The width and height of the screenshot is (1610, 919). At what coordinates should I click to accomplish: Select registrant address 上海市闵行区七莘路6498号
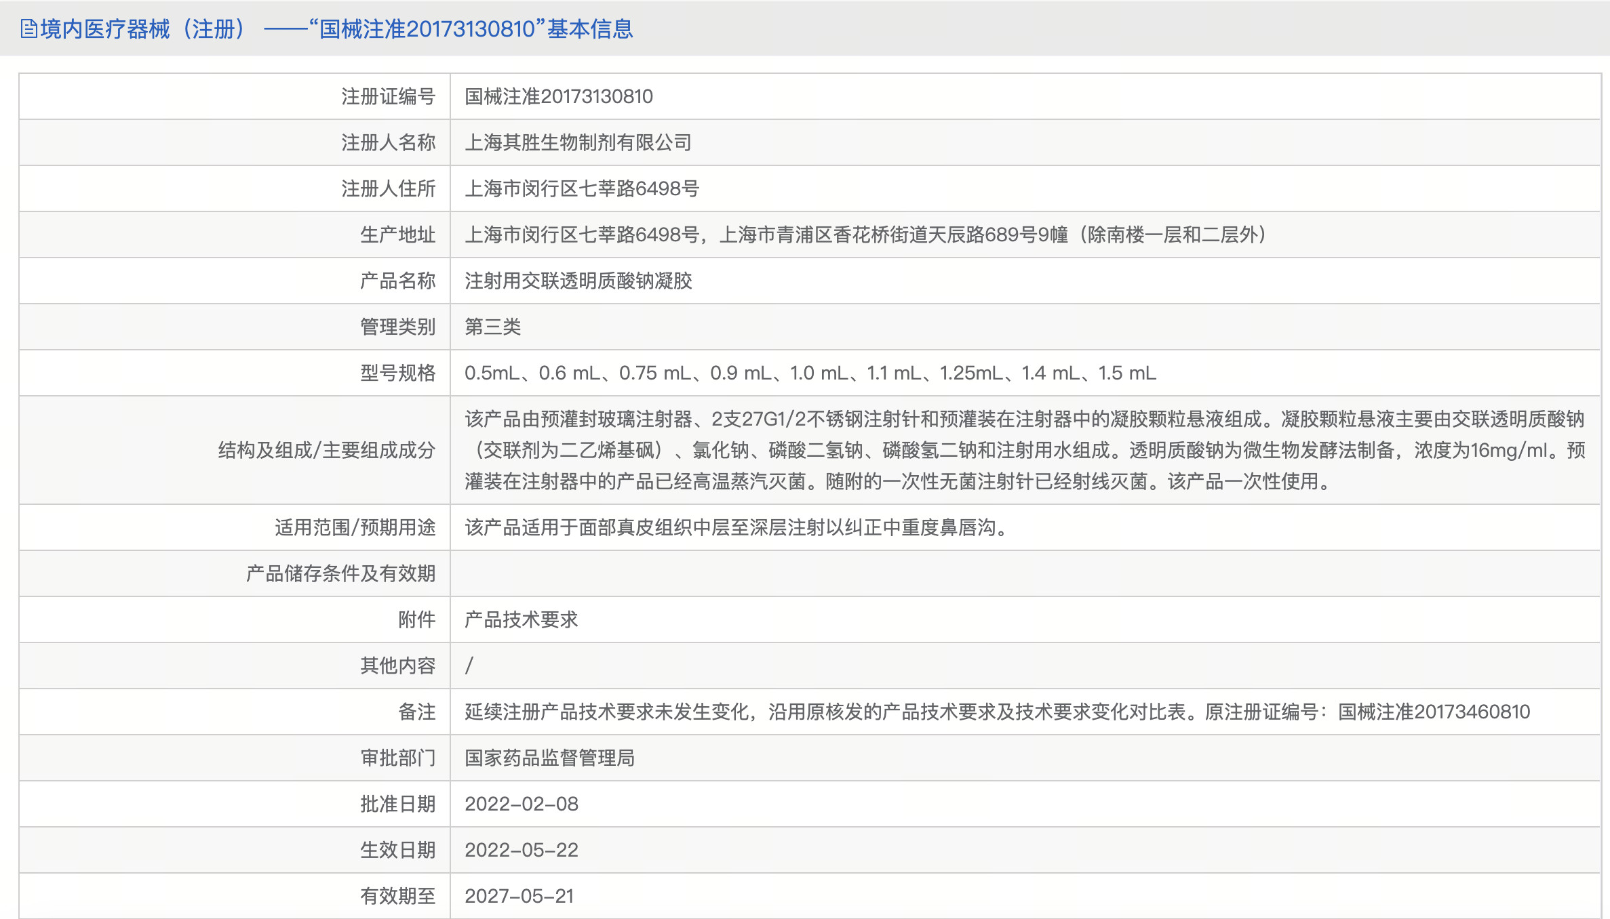coord(582,189)
